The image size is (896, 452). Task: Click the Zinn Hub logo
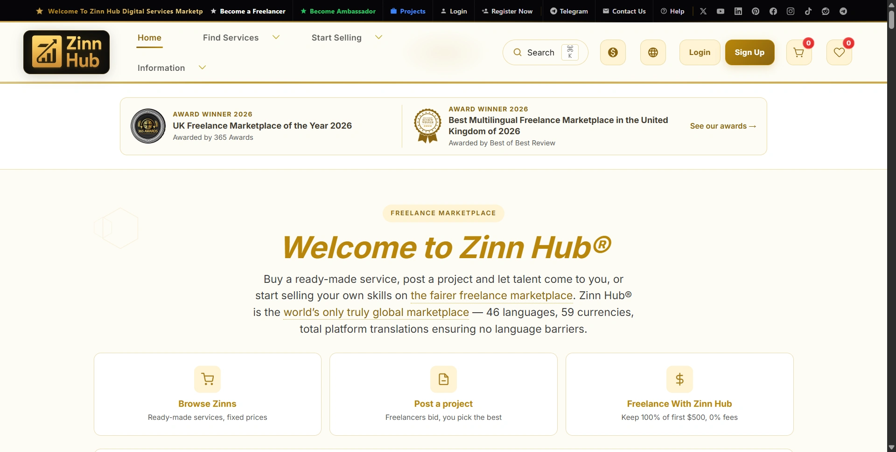[x=66, y=52]
